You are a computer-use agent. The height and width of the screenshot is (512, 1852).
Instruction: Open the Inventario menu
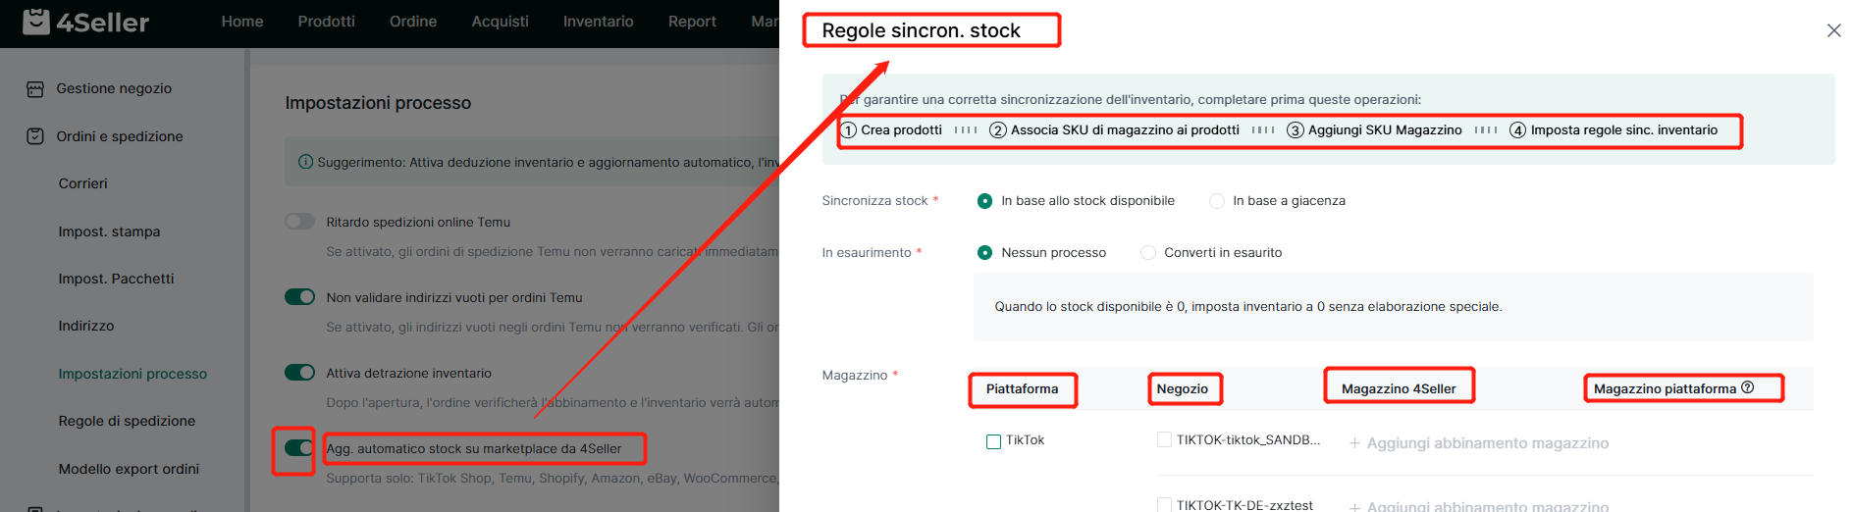[599, 22]
